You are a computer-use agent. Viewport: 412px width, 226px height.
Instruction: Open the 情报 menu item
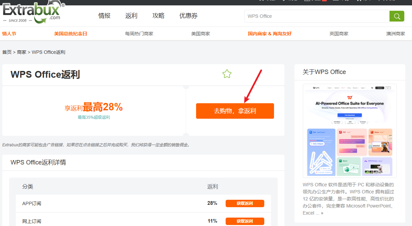click(x=104, y=16)
